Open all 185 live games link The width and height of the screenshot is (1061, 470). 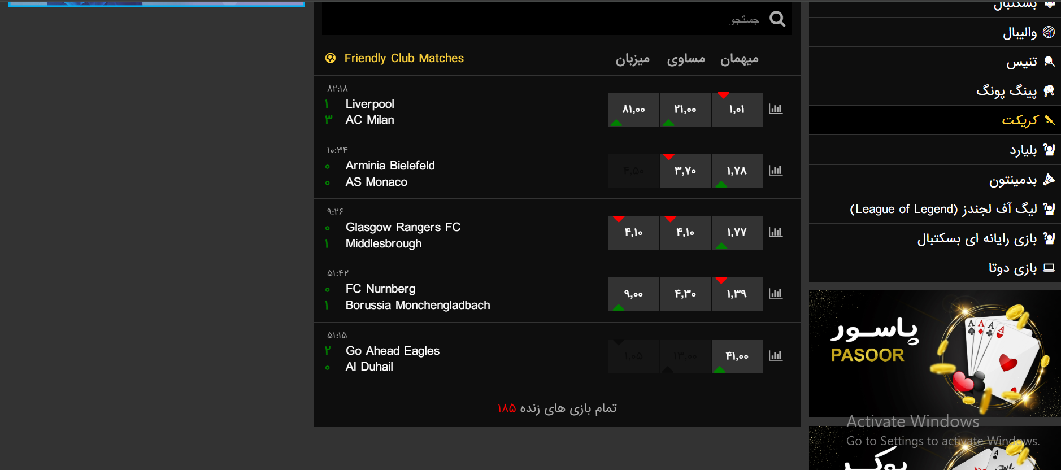click(557, 408)
